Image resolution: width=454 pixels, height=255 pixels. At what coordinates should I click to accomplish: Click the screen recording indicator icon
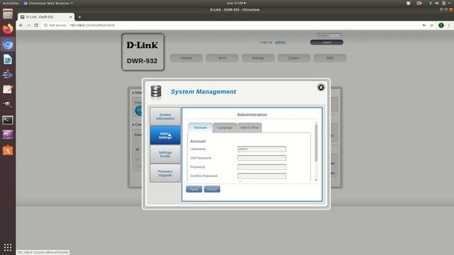419,3
